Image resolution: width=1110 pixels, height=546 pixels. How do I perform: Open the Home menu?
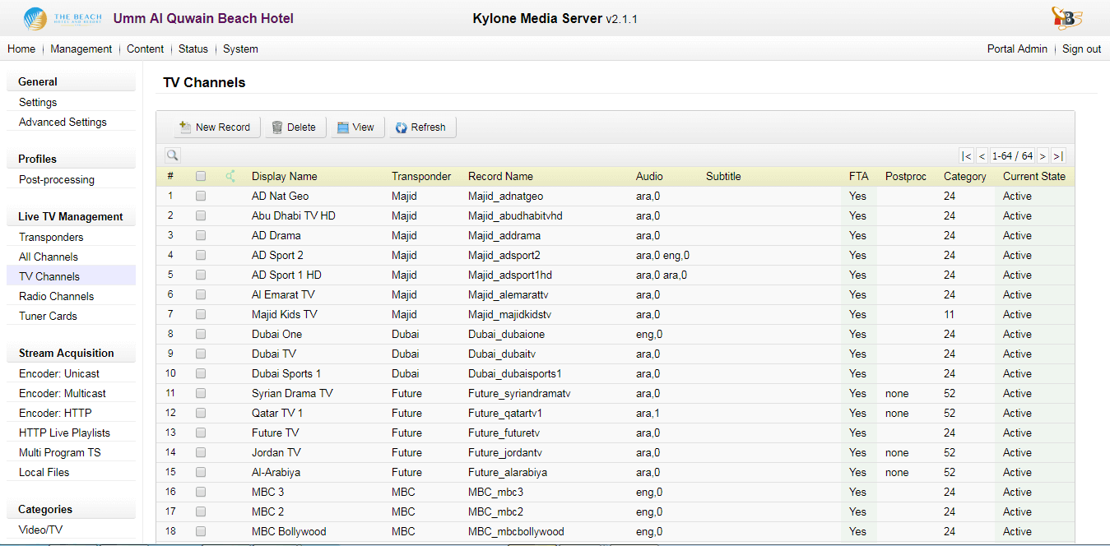(x=21, y=49)
